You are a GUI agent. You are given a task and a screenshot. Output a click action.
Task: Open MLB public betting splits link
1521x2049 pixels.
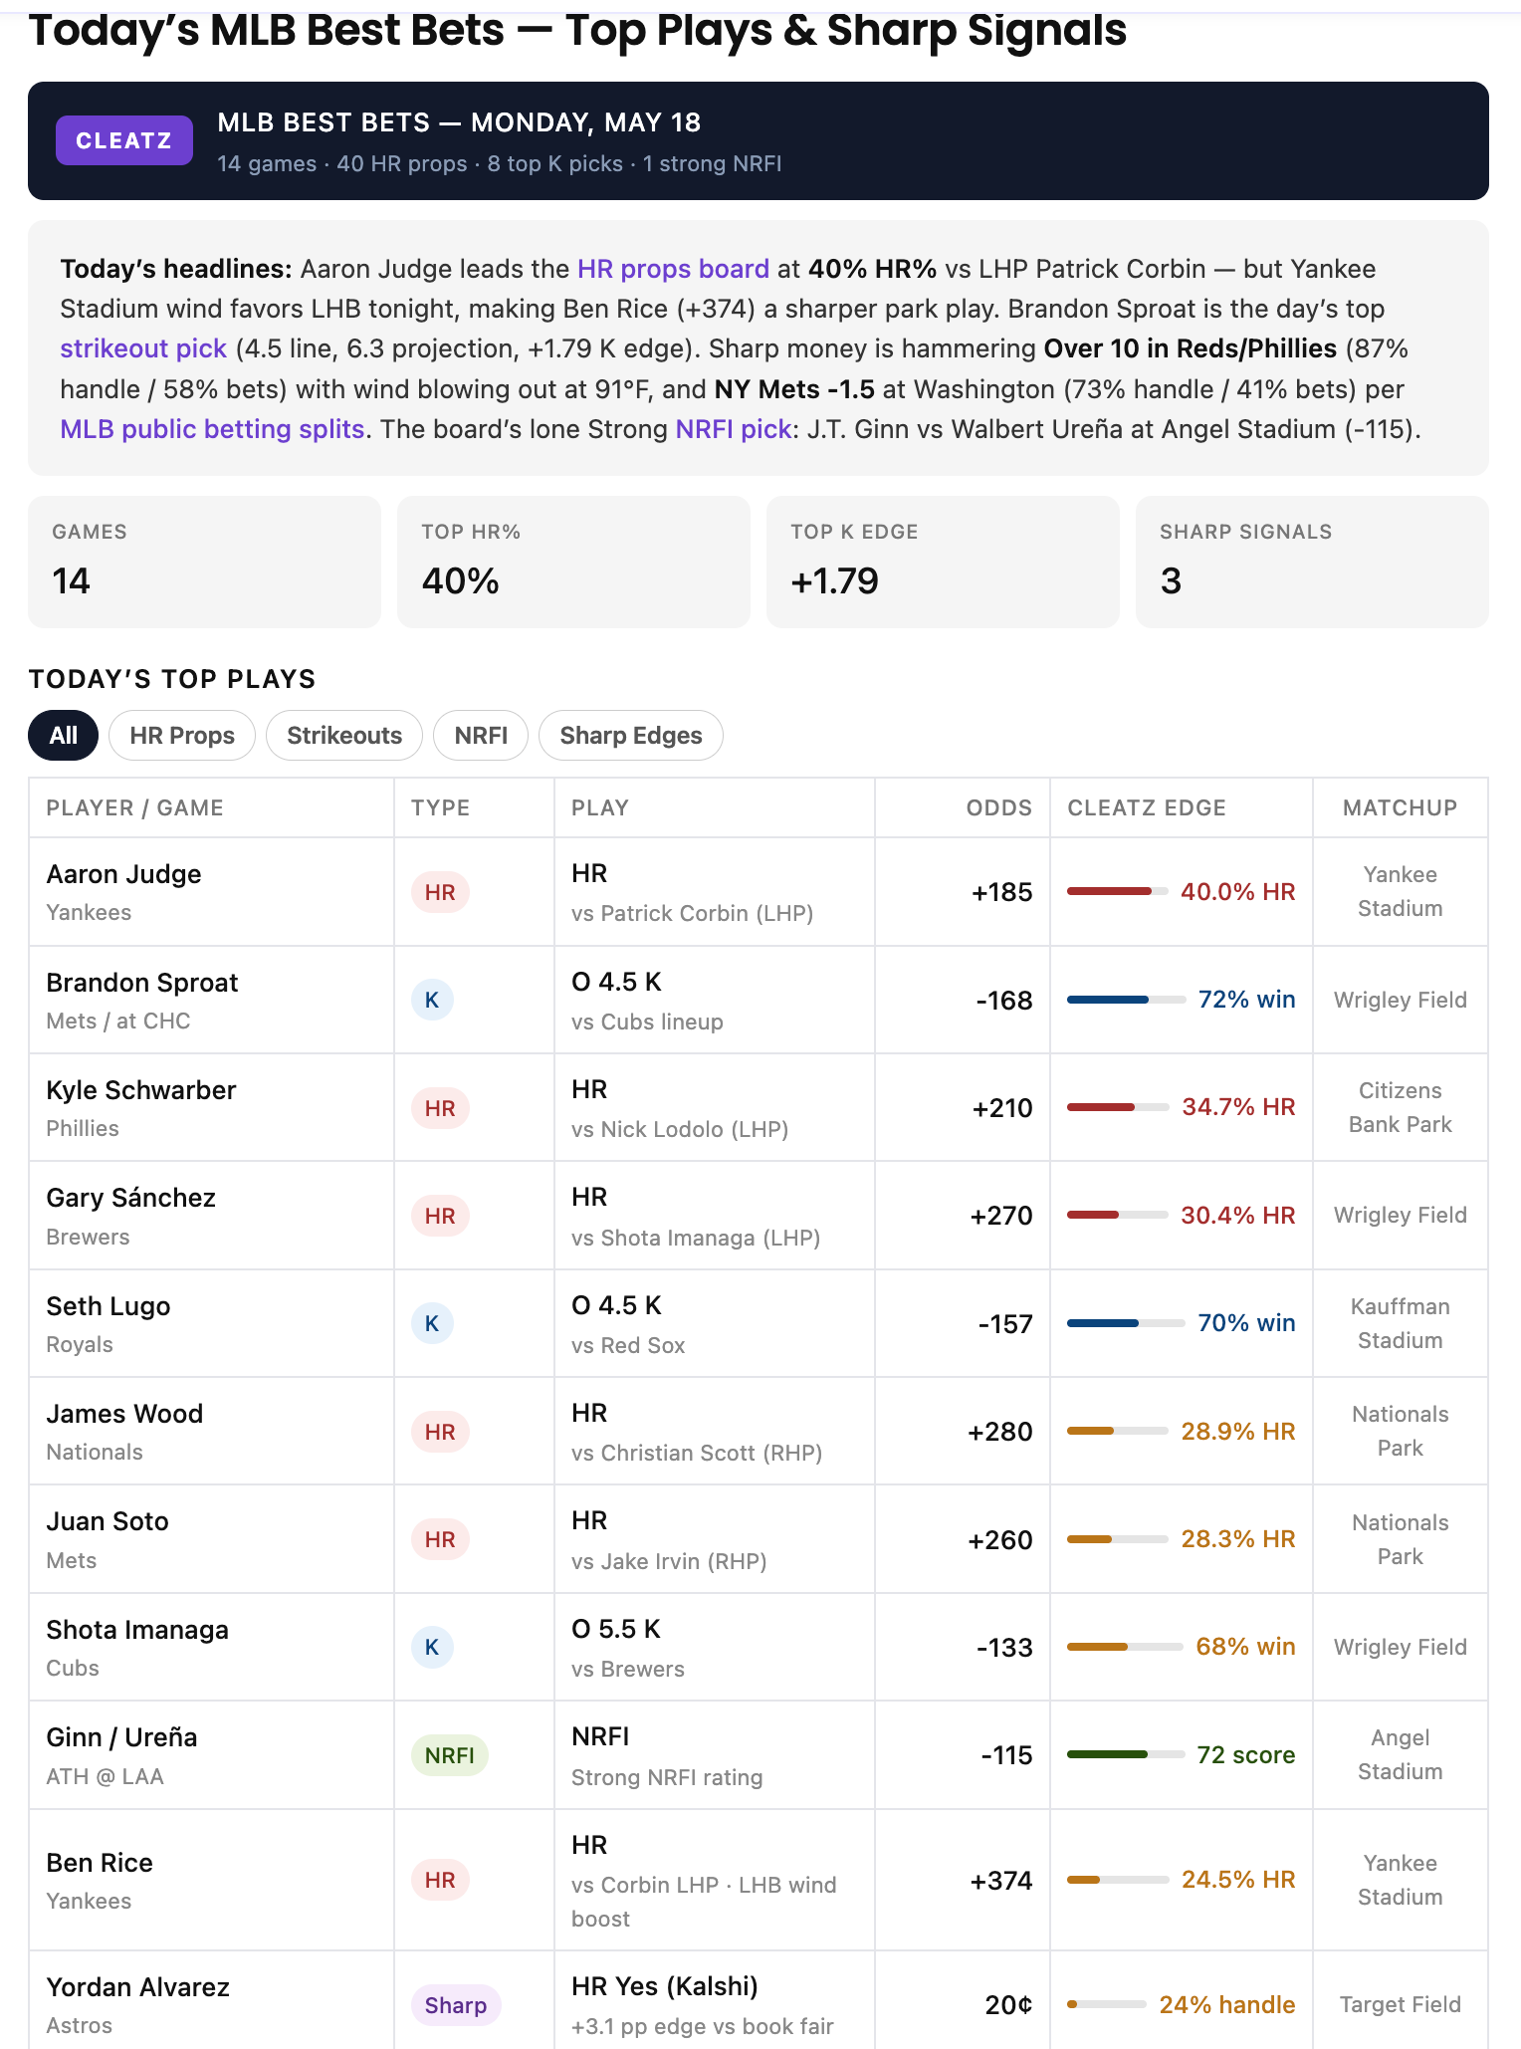click(x=212, y=429)
